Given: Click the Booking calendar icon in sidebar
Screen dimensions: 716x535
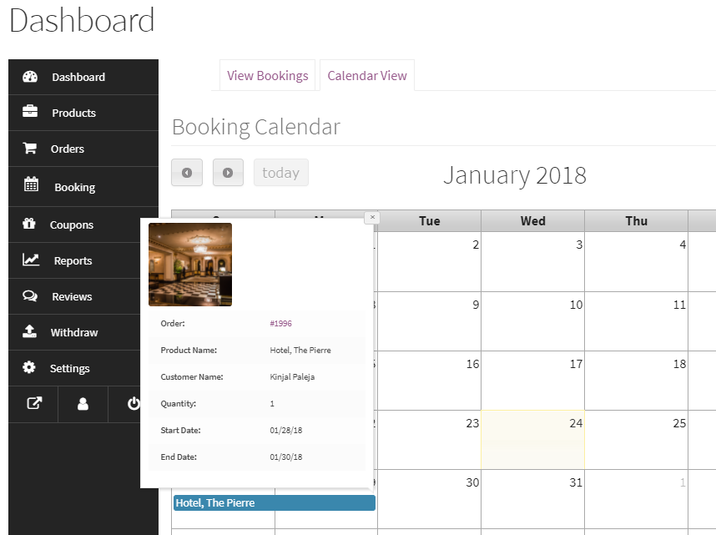Looking at the screenshot, I should tap(31, 186).
